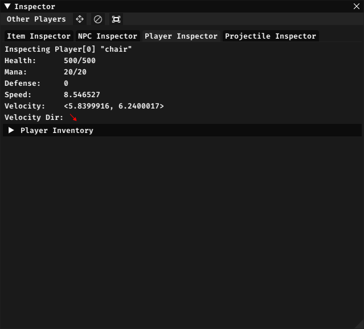This screenshot has width=364, height=329.
Task: Switch to the Item Inspector tab
Action: pos(39,36)
